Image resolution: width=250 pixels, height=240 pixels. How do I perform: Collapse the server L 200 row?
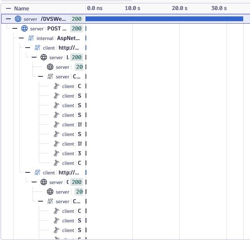(x=34, y=57)
